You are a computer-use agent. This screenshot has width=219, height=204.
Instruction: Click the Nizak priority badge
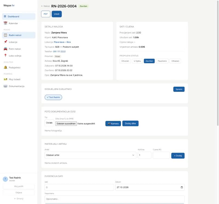click(57, 56)
